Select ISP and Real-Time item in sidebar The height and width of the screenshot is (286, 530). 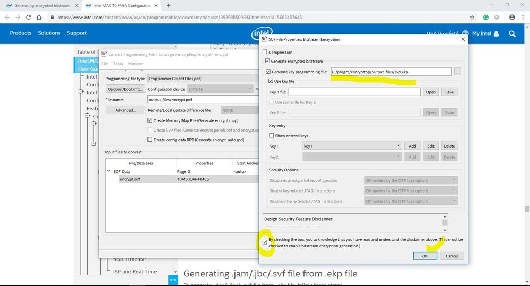tap(135, 272)
